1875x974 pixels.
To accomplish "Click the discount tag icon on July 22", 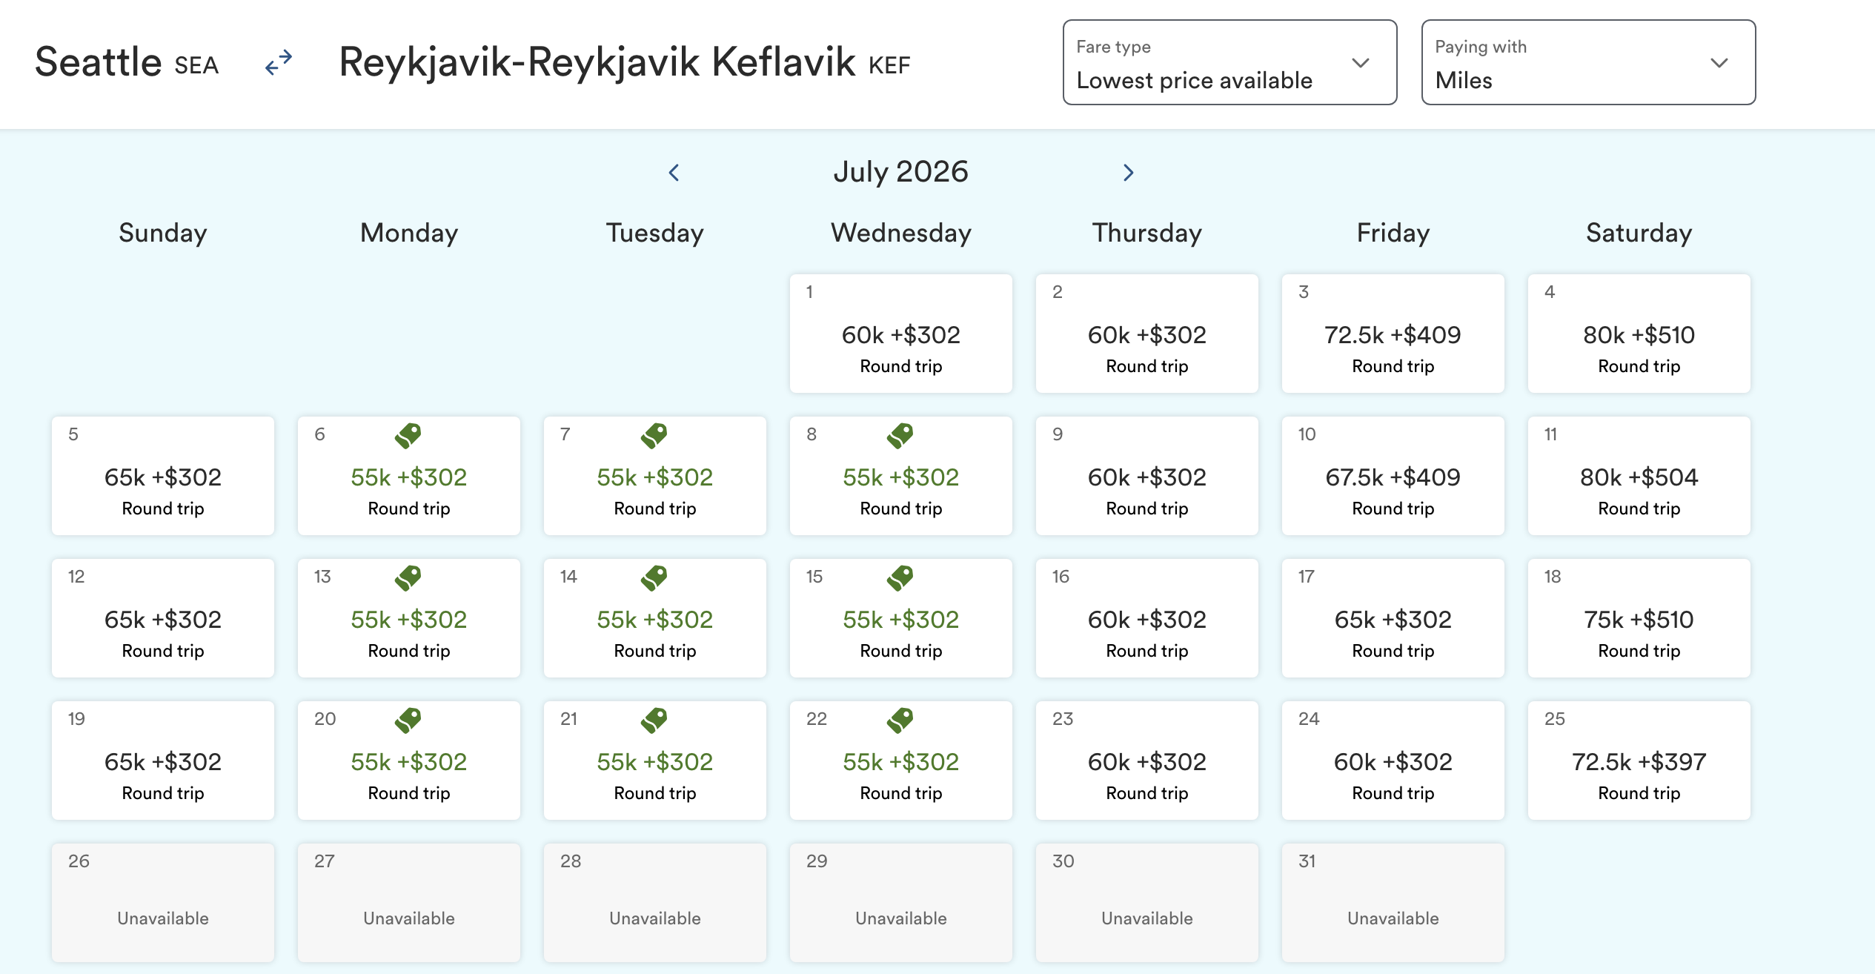I will click(x=900, y=720).
